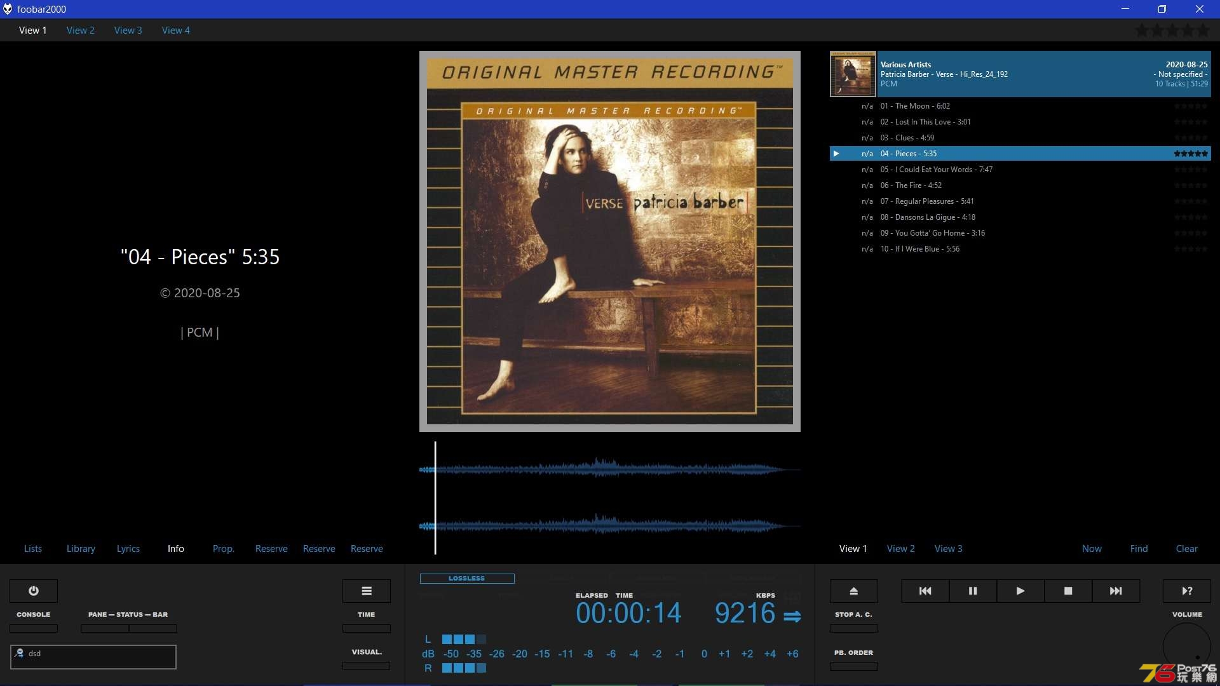Toggle the STOP A. C. bar
Image resolution: width=1220 pixels, height=686 pixels.
coord(854,628)
